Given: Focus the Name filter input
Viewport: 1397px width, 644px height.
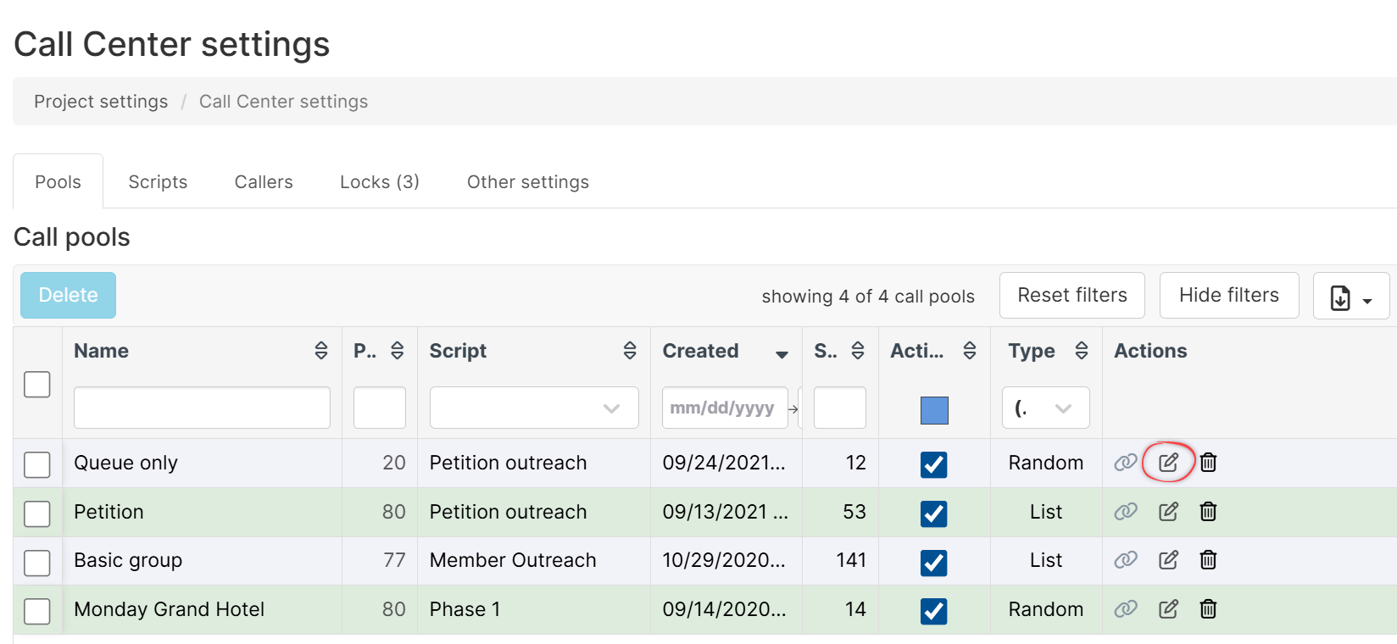Looking at the screenshot, I should [202, 408].
